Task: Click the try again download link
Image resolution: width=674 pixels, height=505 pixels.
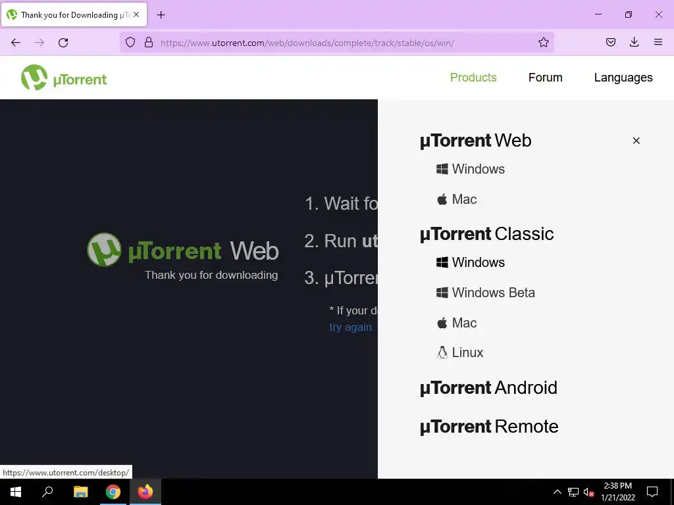Action: (351, 327)
